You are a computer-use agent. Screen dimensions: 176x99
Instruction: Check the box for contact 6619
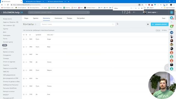point(24,79)
